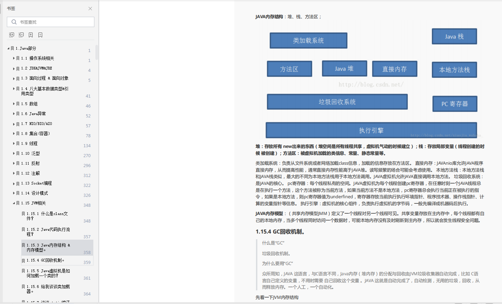Click the expand all bookmarks icon

pos(12,35)
